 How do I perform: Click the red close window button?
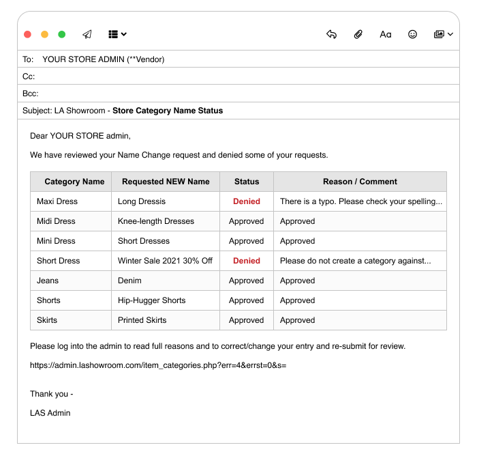(27, 34)
